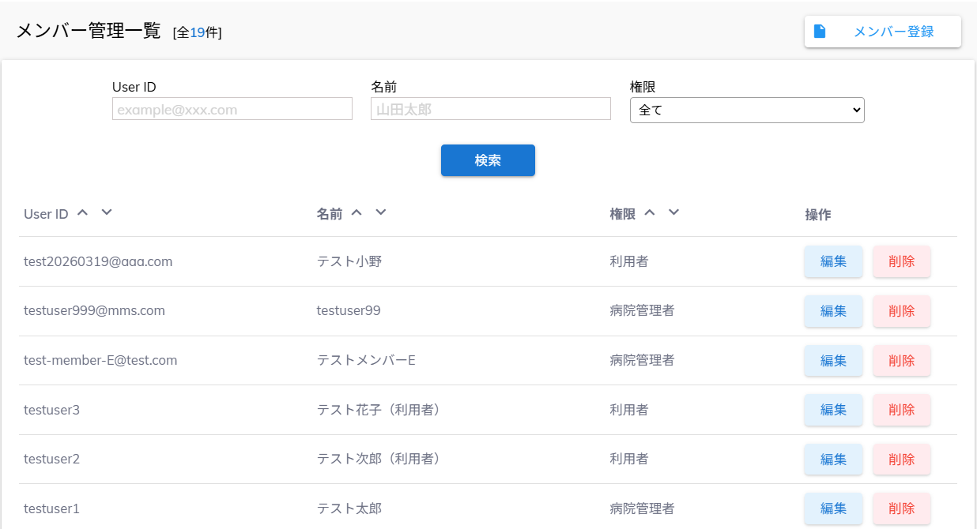
Task: Click the メンバー管理一覧 page title
Action: click(89, 31)
